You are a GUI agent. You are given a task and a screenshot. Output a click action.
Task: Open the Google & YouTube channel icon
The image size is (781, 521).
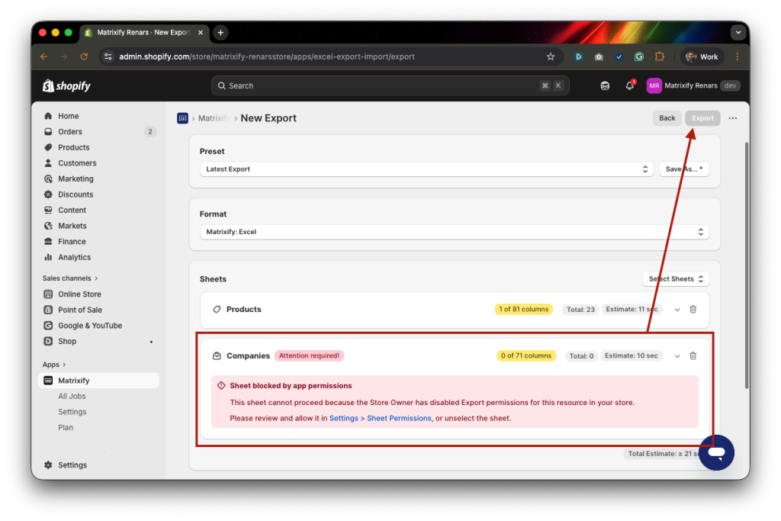47,325
